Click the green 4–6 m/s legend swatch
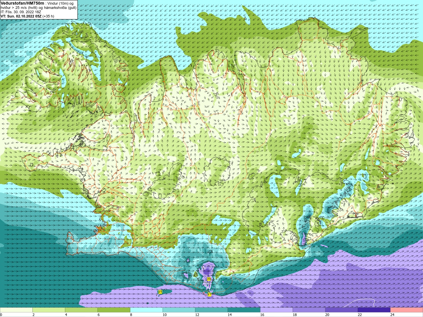The width and height of the screenshot is (423, 317). 81,310
